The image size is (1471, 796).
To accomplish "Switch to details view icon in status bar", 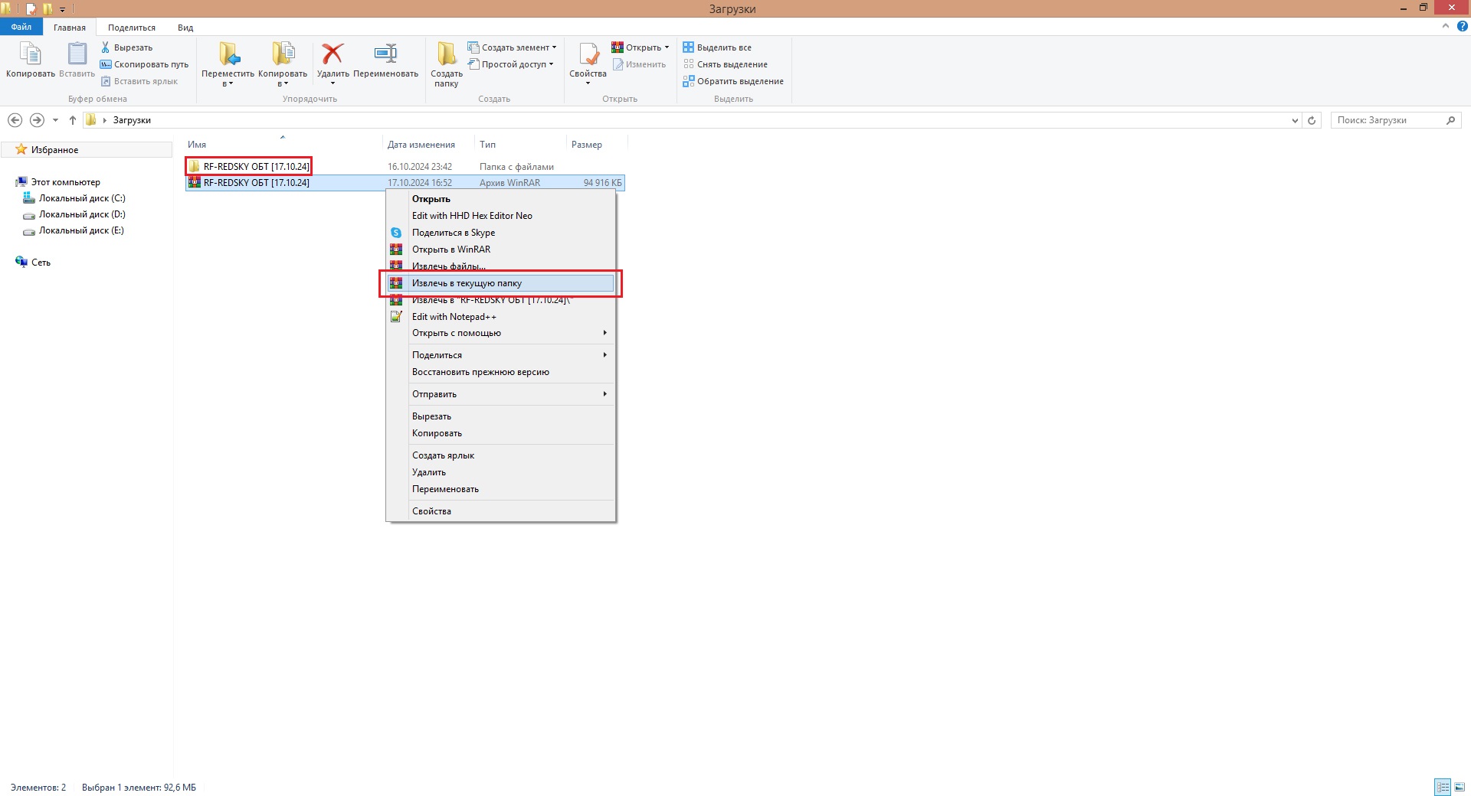I will pos(1443,787).
